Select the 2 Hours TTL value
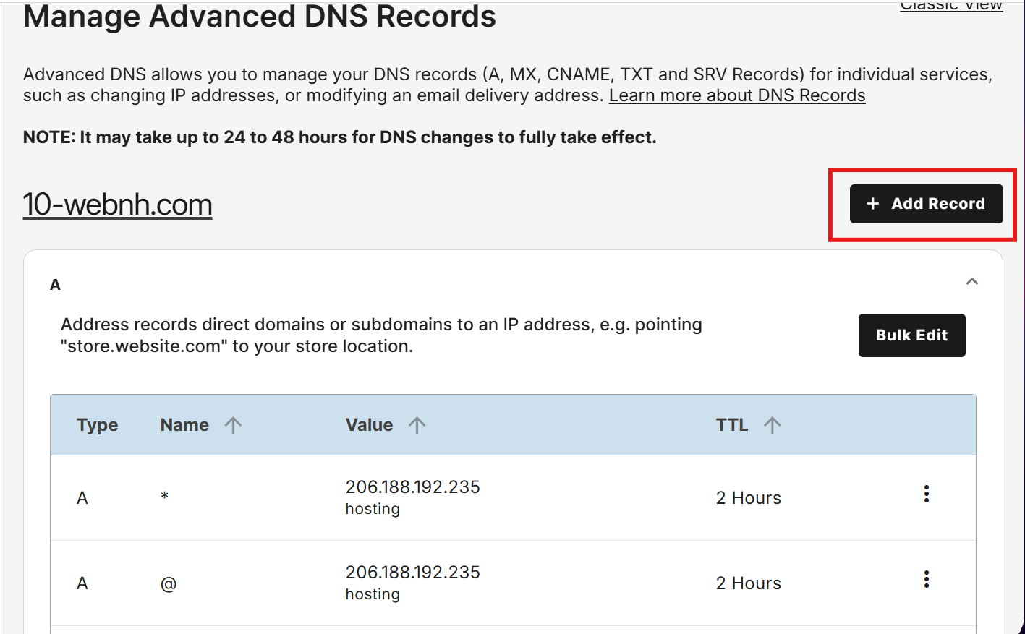Viewport: 1025px width, 634px height. (748, 497)
